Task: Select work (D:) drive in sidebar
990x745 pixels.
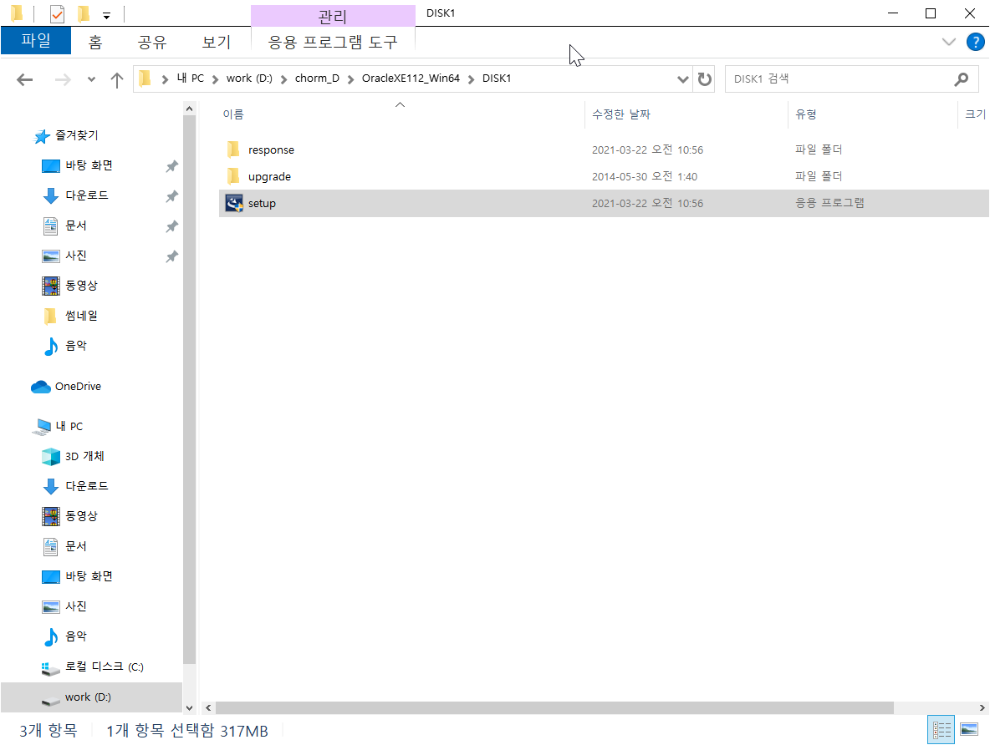Action: click(x=91, y=697)
